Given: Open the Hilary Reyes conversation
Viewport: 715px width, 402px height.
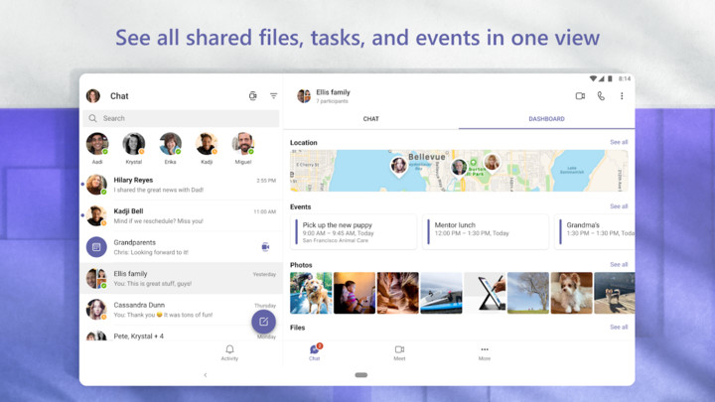Looking at the screenshot, I should (x=179, y=185).
